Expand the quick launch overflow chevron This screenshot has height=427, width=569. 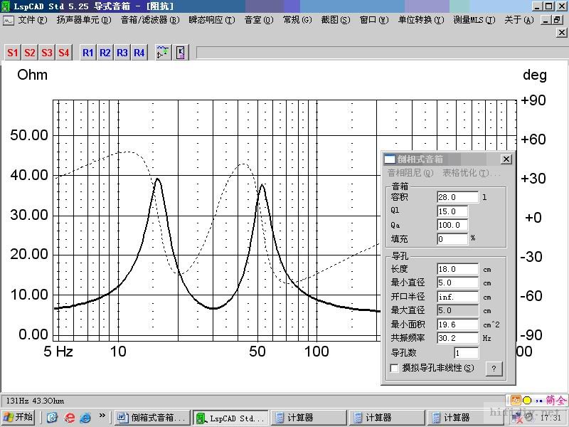[102, 416]
